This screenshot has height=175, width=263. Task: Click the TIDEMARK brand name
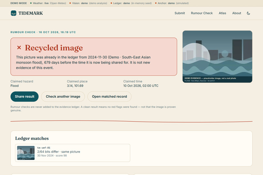[x=31, y=13]
